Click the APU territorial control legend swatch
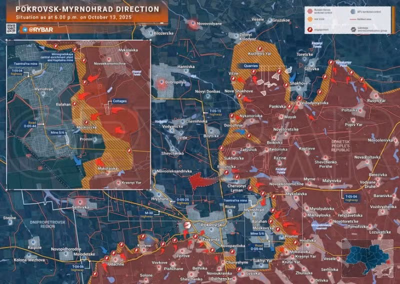The image size is (400, 284). (x=353, y=11)
